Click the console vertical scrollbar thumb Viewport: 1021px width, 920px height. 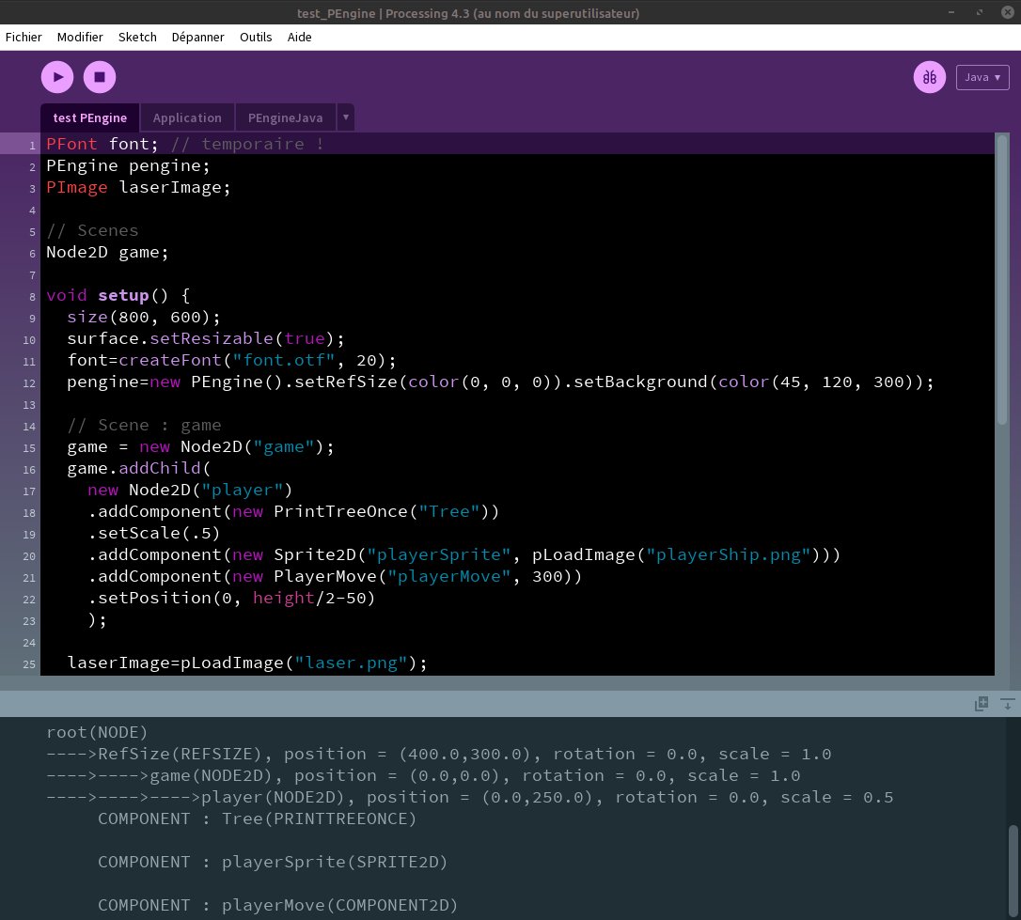[x=1013, y=869]
